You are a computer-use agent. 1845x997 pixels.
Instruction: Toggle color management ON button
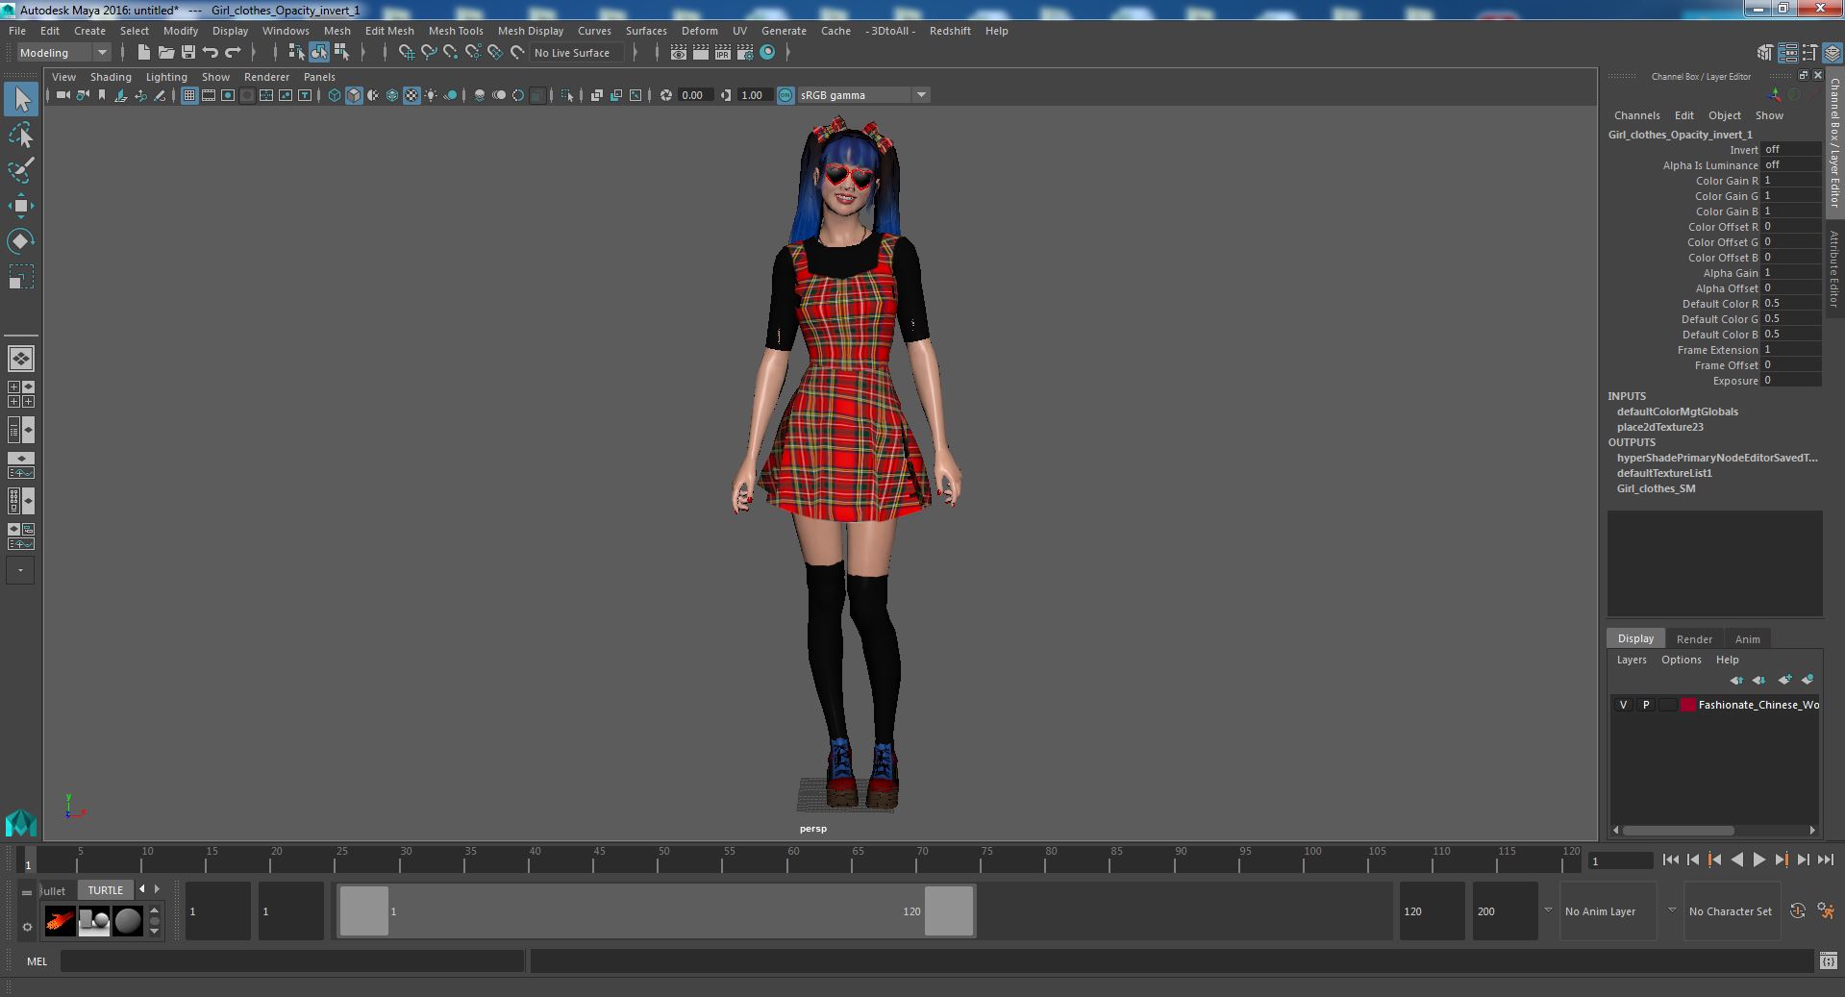click(x=785, y=95)
